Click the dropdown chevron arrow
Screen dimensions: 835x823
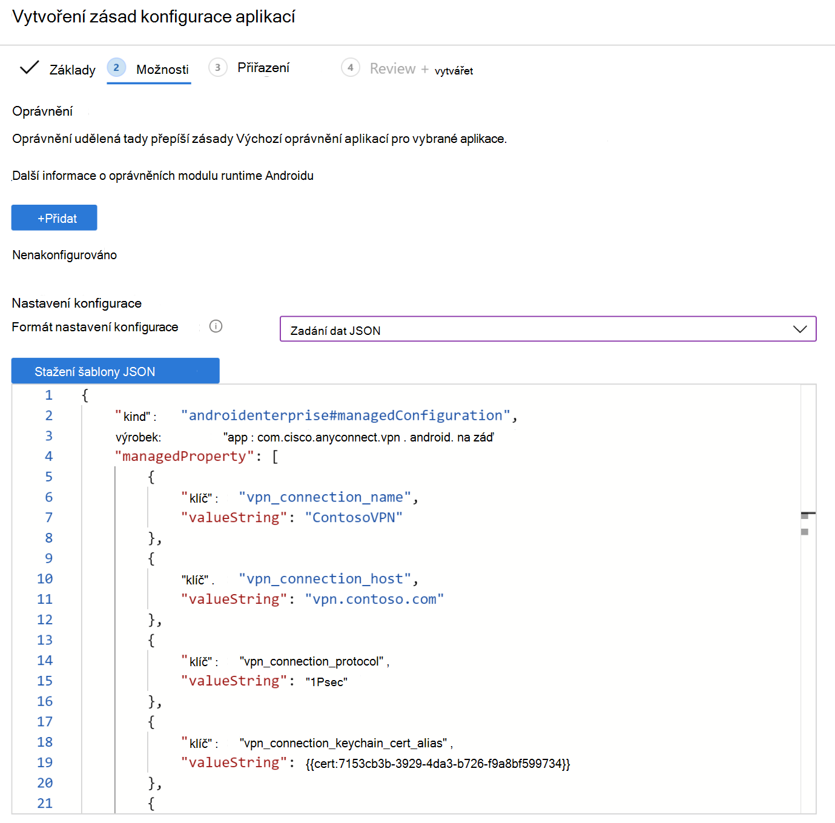(x=800, y=329)
